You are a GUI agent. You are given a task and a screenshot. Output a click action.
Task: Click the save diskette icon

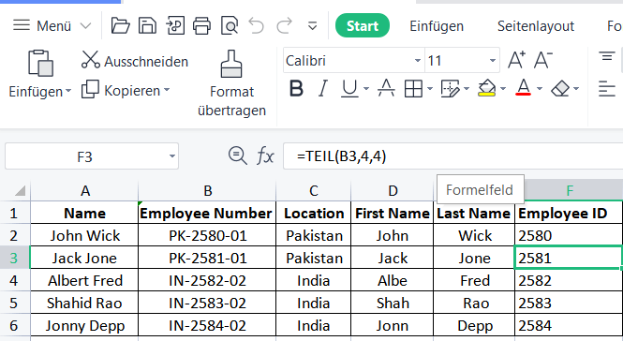click(x=147, y=26)
